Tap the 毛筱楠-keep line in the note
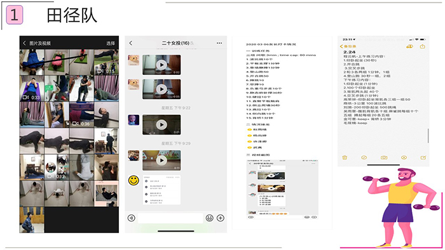Image resolution: width=445 pixels, height=250 pixels. pos(355,123)
